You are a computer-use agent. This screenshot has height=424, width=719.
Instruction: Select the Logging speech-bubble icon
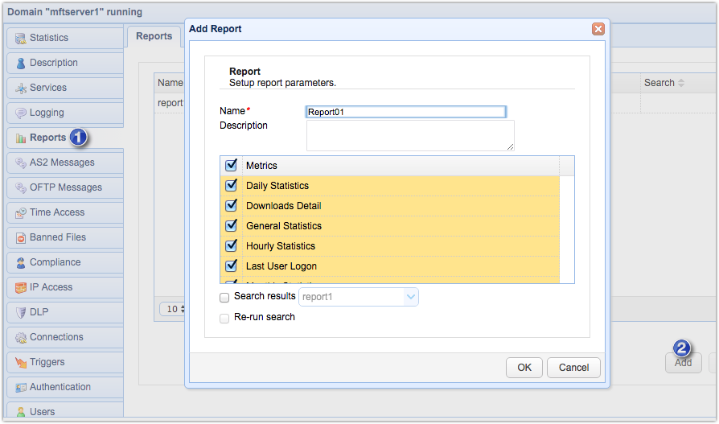tap(20, 113)
